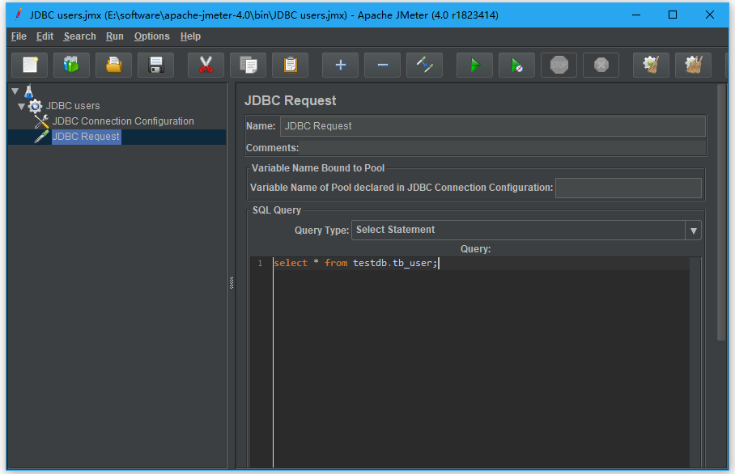The height and width of the screenshot is (474, 735).
Task: Open the Templates toolbar icon
Action: tap(71, 65)
